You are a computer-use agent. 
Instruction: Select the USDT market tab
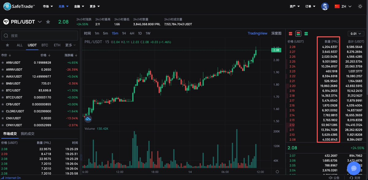(33, 45)
